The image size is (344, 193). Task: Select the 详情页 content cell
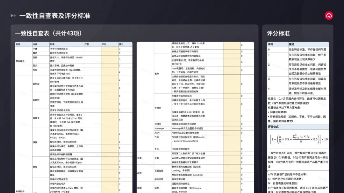pos(162,124)
